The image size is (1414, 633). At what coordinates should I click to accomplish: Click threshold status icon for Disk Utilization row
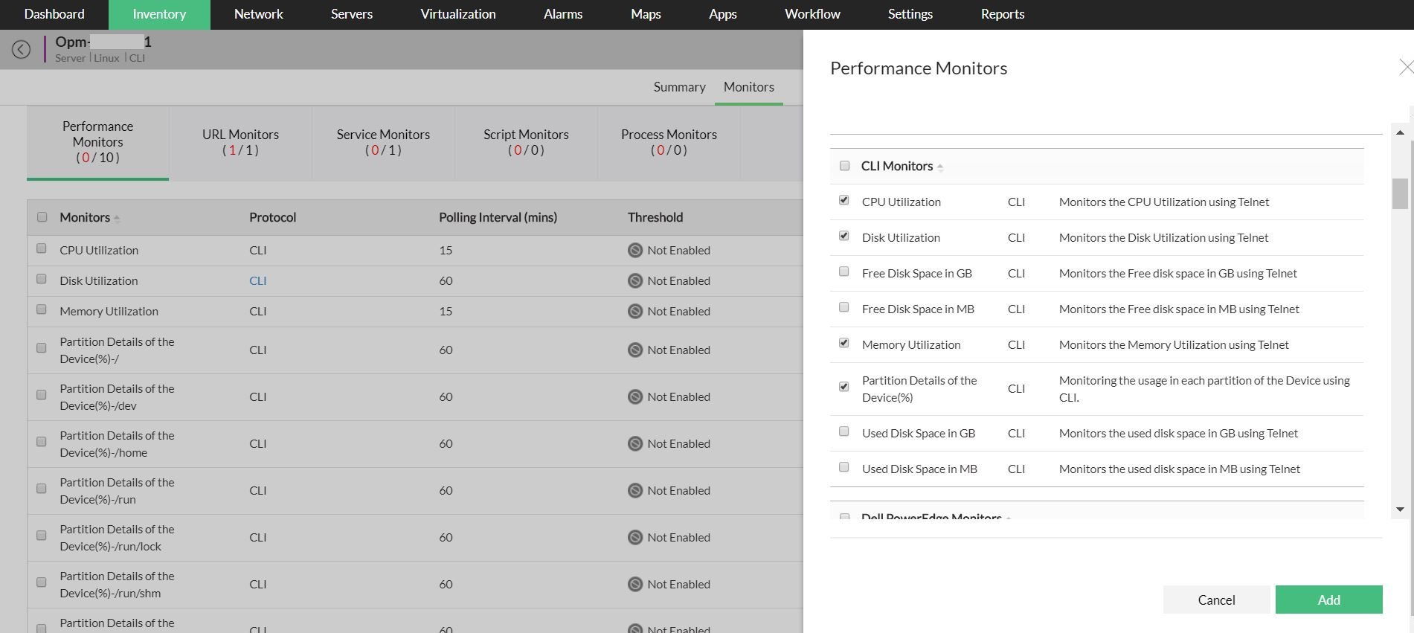pyautogui.click(x=634, y=281)
